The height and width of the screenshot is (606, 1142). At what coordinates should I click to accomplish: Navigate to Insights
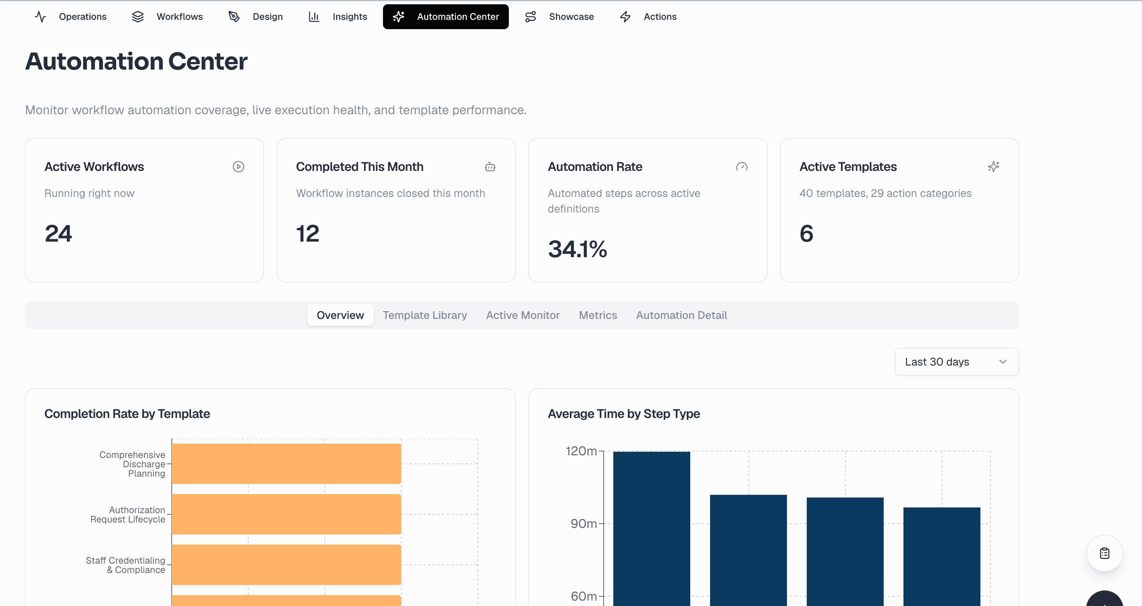(338, 17)
